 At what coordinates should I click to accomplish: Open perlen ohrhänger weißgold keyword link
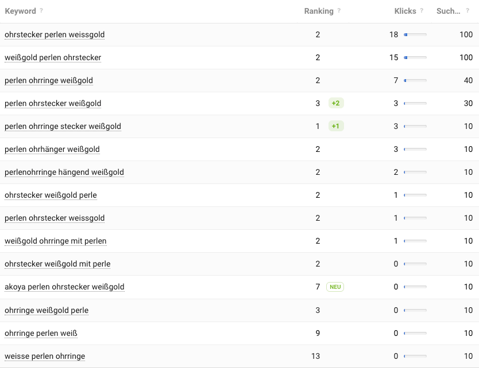pyautogui.click(x=52, y=150)
